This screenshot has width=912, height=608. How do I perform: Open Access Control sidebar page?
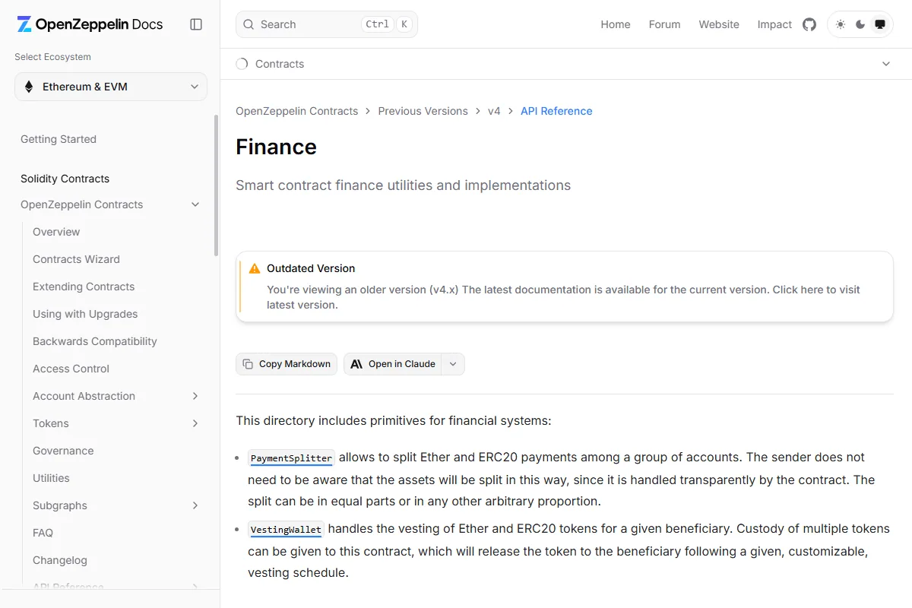(x=71, y=369)
